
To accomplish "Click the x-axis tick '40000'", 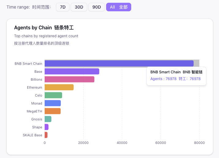I will pos(122,143).
